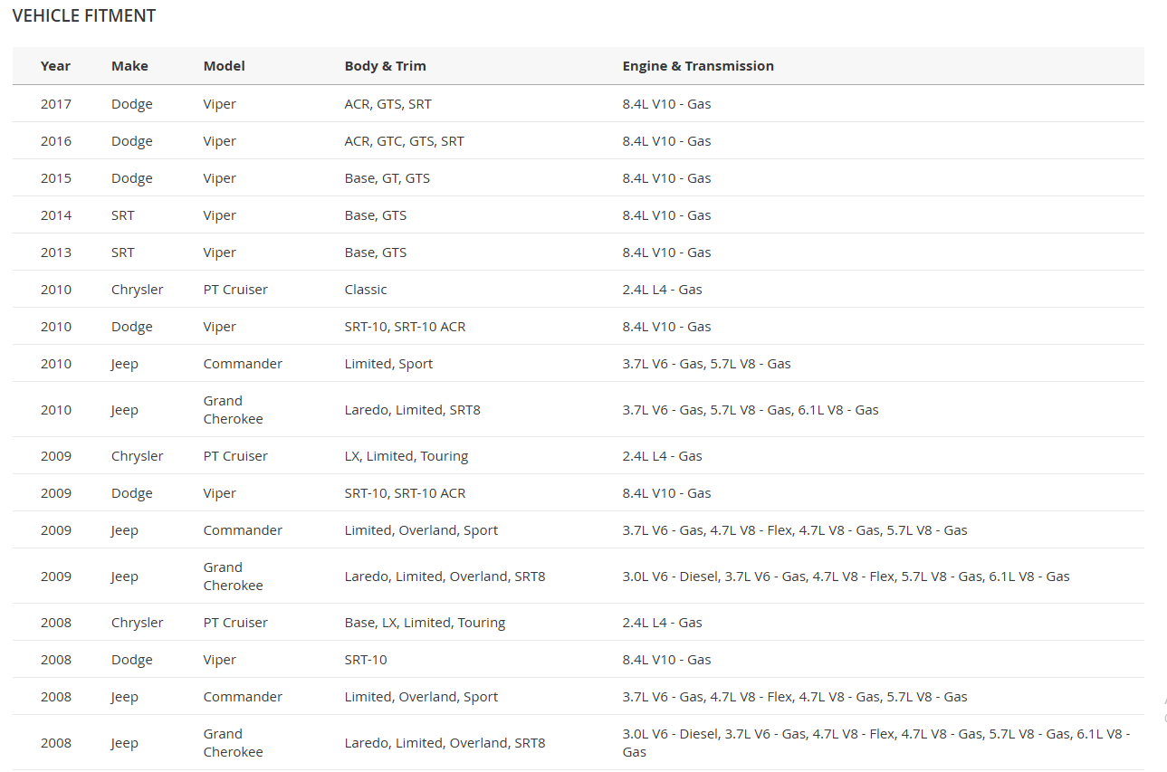The height and width of the screenshot is (772, 1167).
Task: Click "Grand Cherokee" in the 2009 row
Action: pyautogui.click(x=234, y=577)
